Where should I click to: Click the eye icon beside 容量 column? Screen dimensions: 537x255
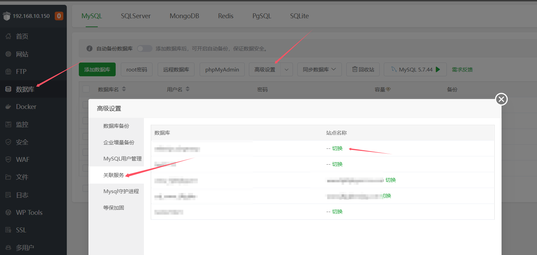[x=388, y=89]
